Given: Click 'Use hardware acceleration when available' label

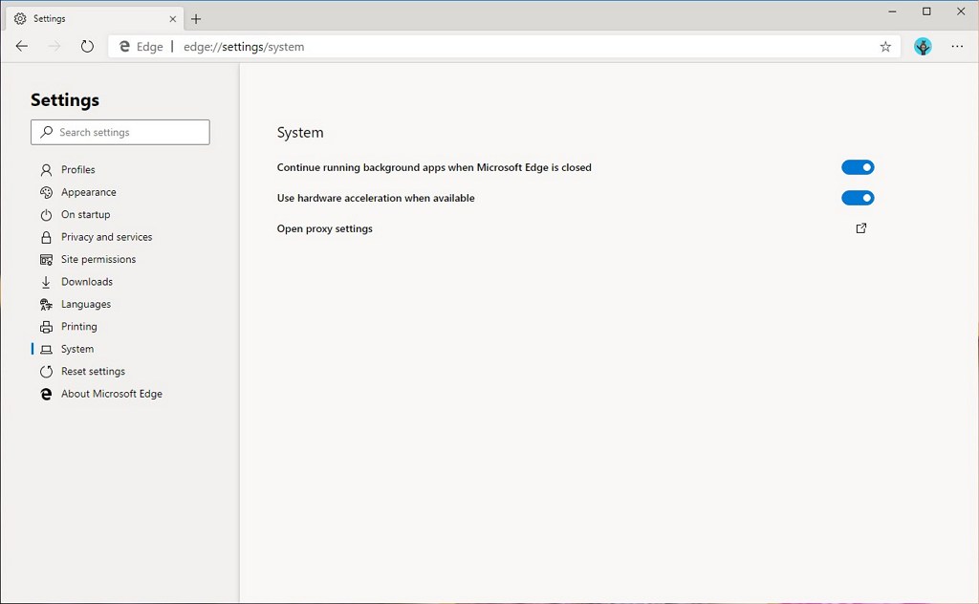Looking at the screenshot, I should pos(376,198).
